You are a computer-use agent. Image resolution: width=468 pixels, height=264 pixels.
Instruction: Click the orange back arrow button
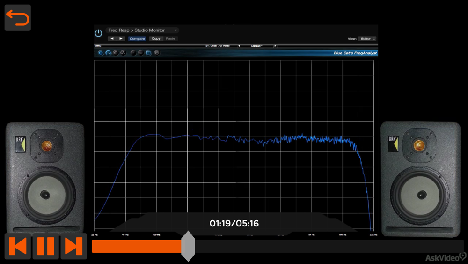17,18
